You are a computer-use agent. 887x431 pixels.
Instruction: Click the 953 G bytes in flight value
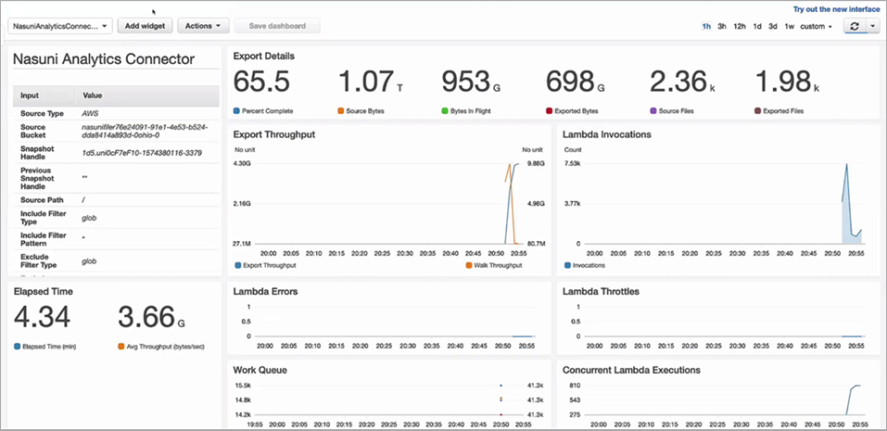pyautogui.click(x=471, y=82)
